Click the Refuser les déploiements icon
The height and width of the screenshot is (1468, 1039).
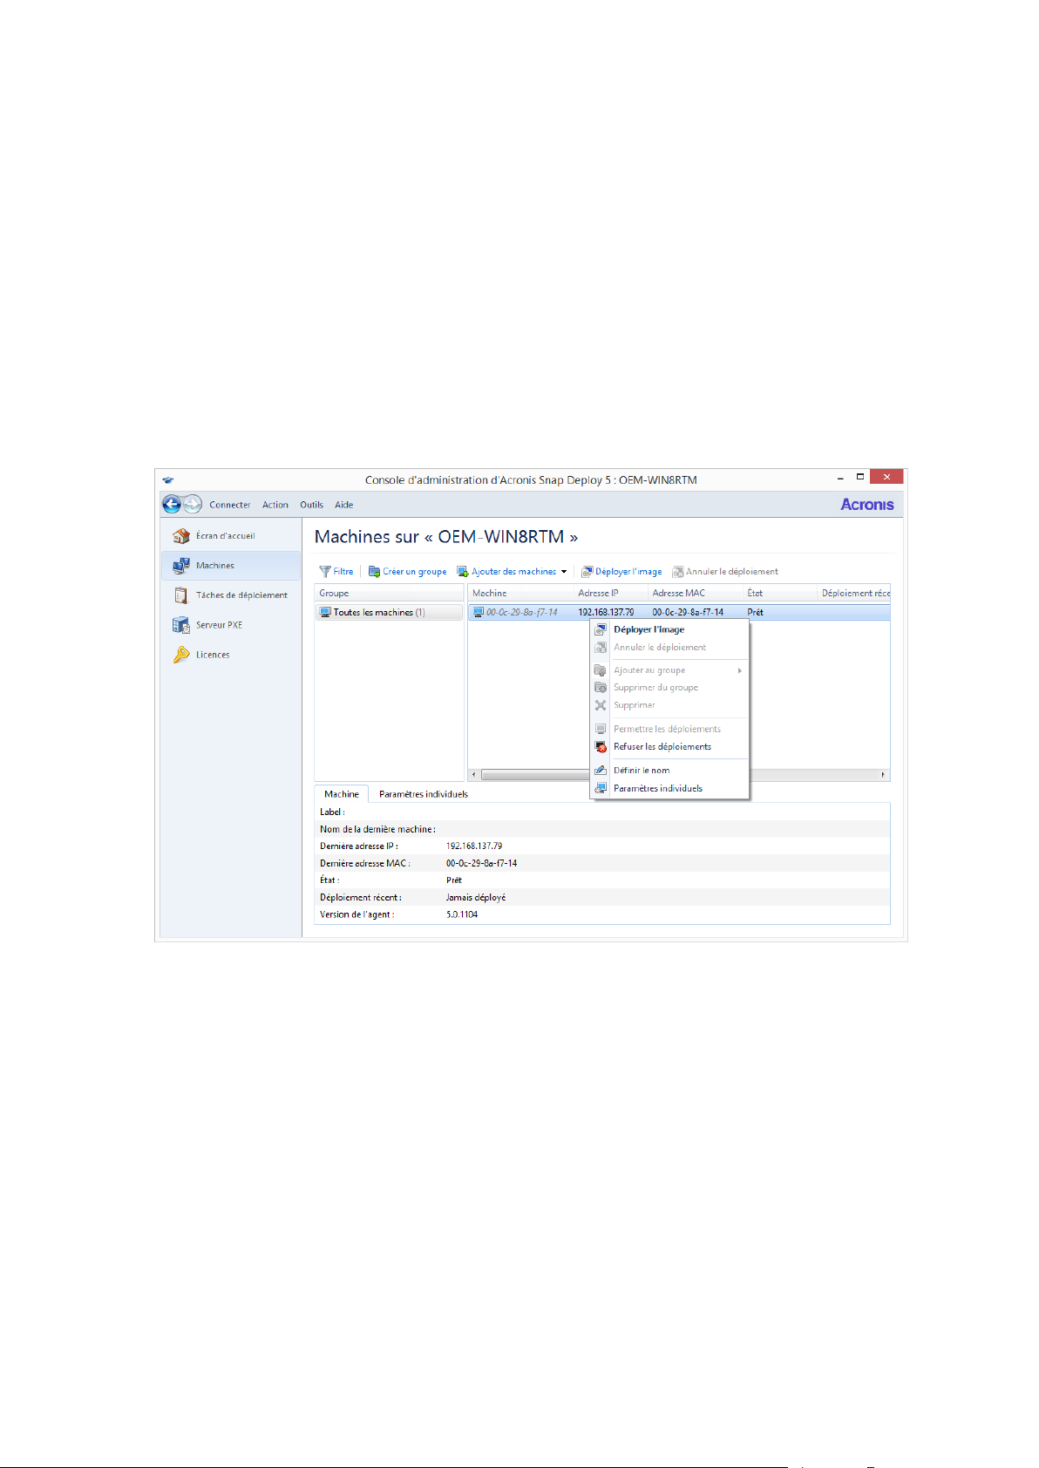click(601, 747)
